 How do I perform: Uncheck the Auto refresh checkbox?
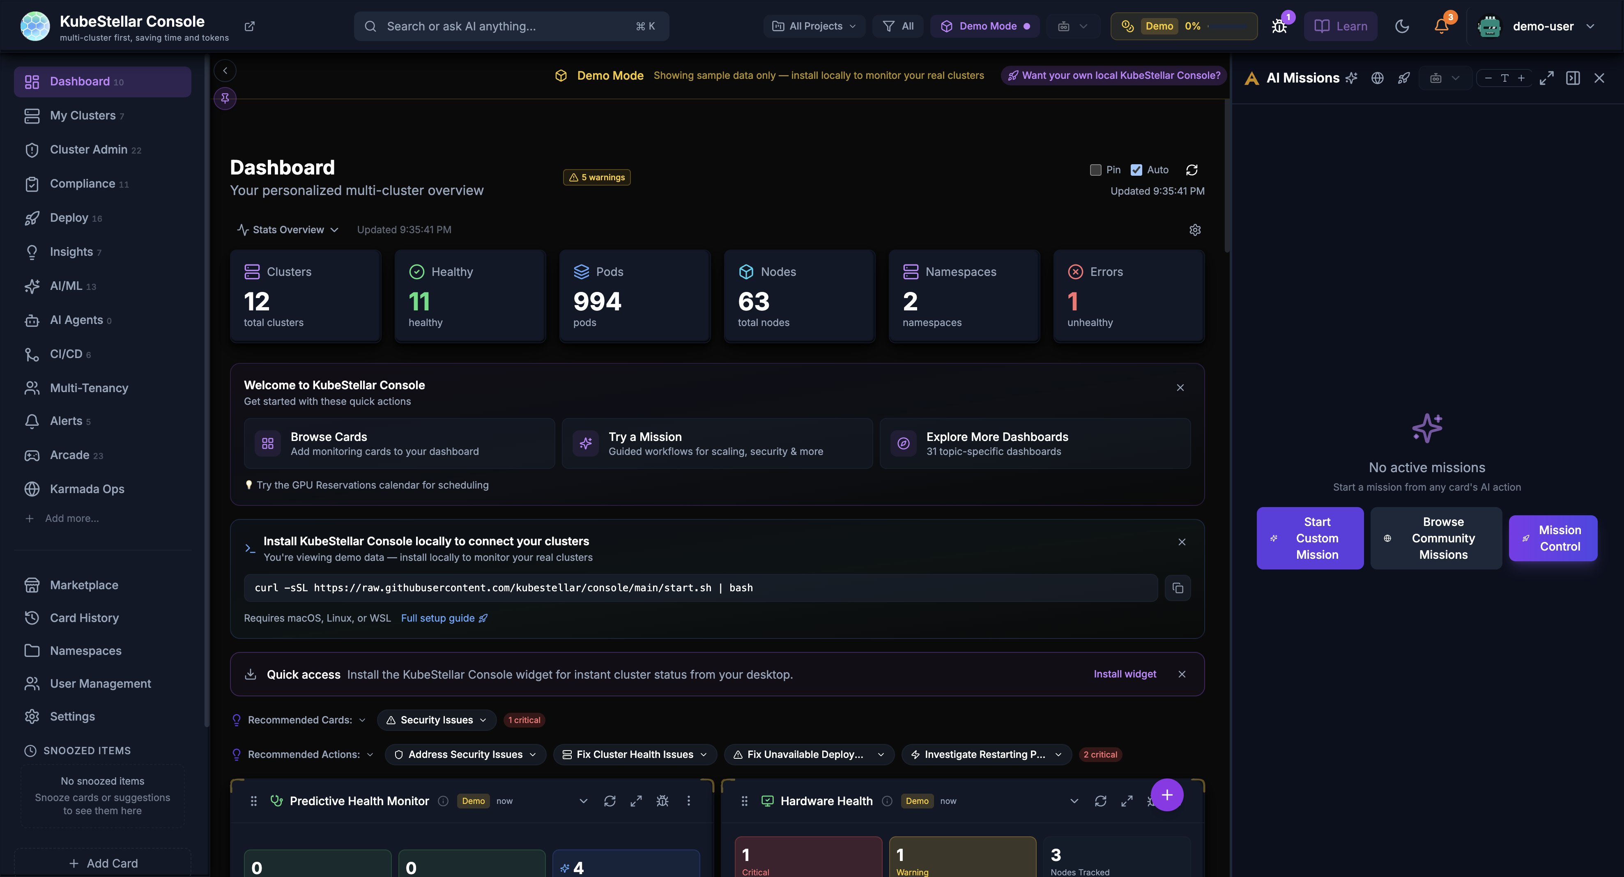tap(1136, 170)
